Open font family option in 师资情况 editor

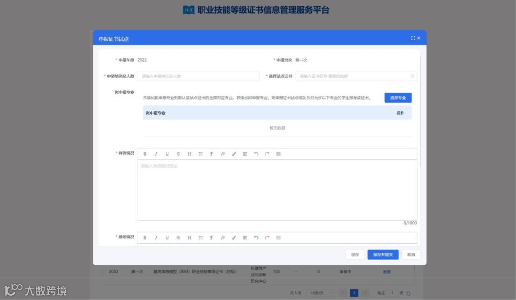coord(212,154)
